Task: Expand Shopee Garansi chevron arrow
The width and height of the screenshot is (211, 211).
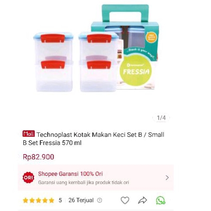Action: [167, 178]
